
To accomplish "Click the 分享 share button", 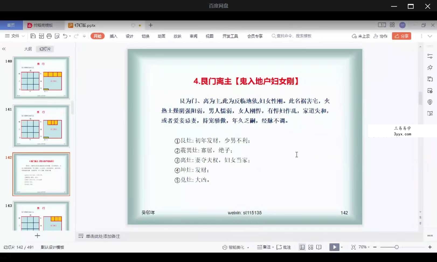I will [402, 36].
